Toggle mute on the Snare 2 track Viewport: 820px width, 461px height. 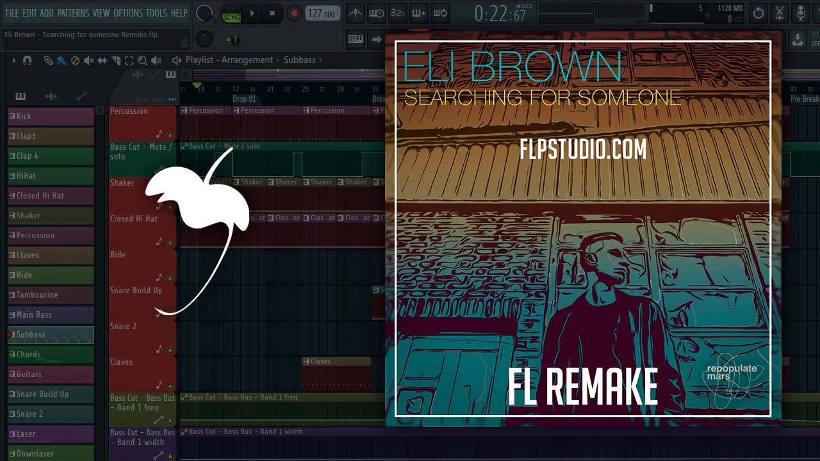pyautogui.click(x=170, y=350)
